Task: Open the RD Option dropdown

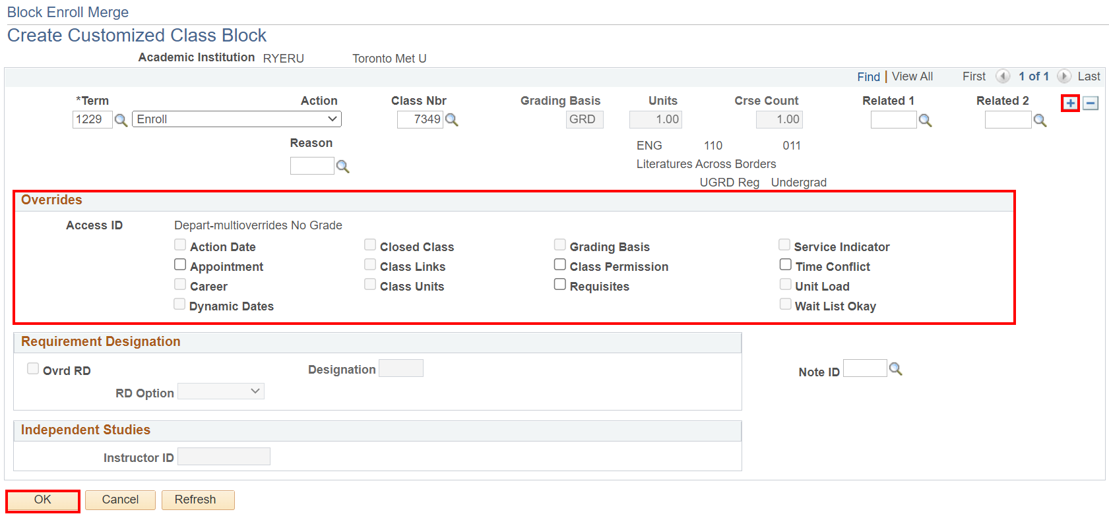Action: pyautogui.click(x=221, y=391)
